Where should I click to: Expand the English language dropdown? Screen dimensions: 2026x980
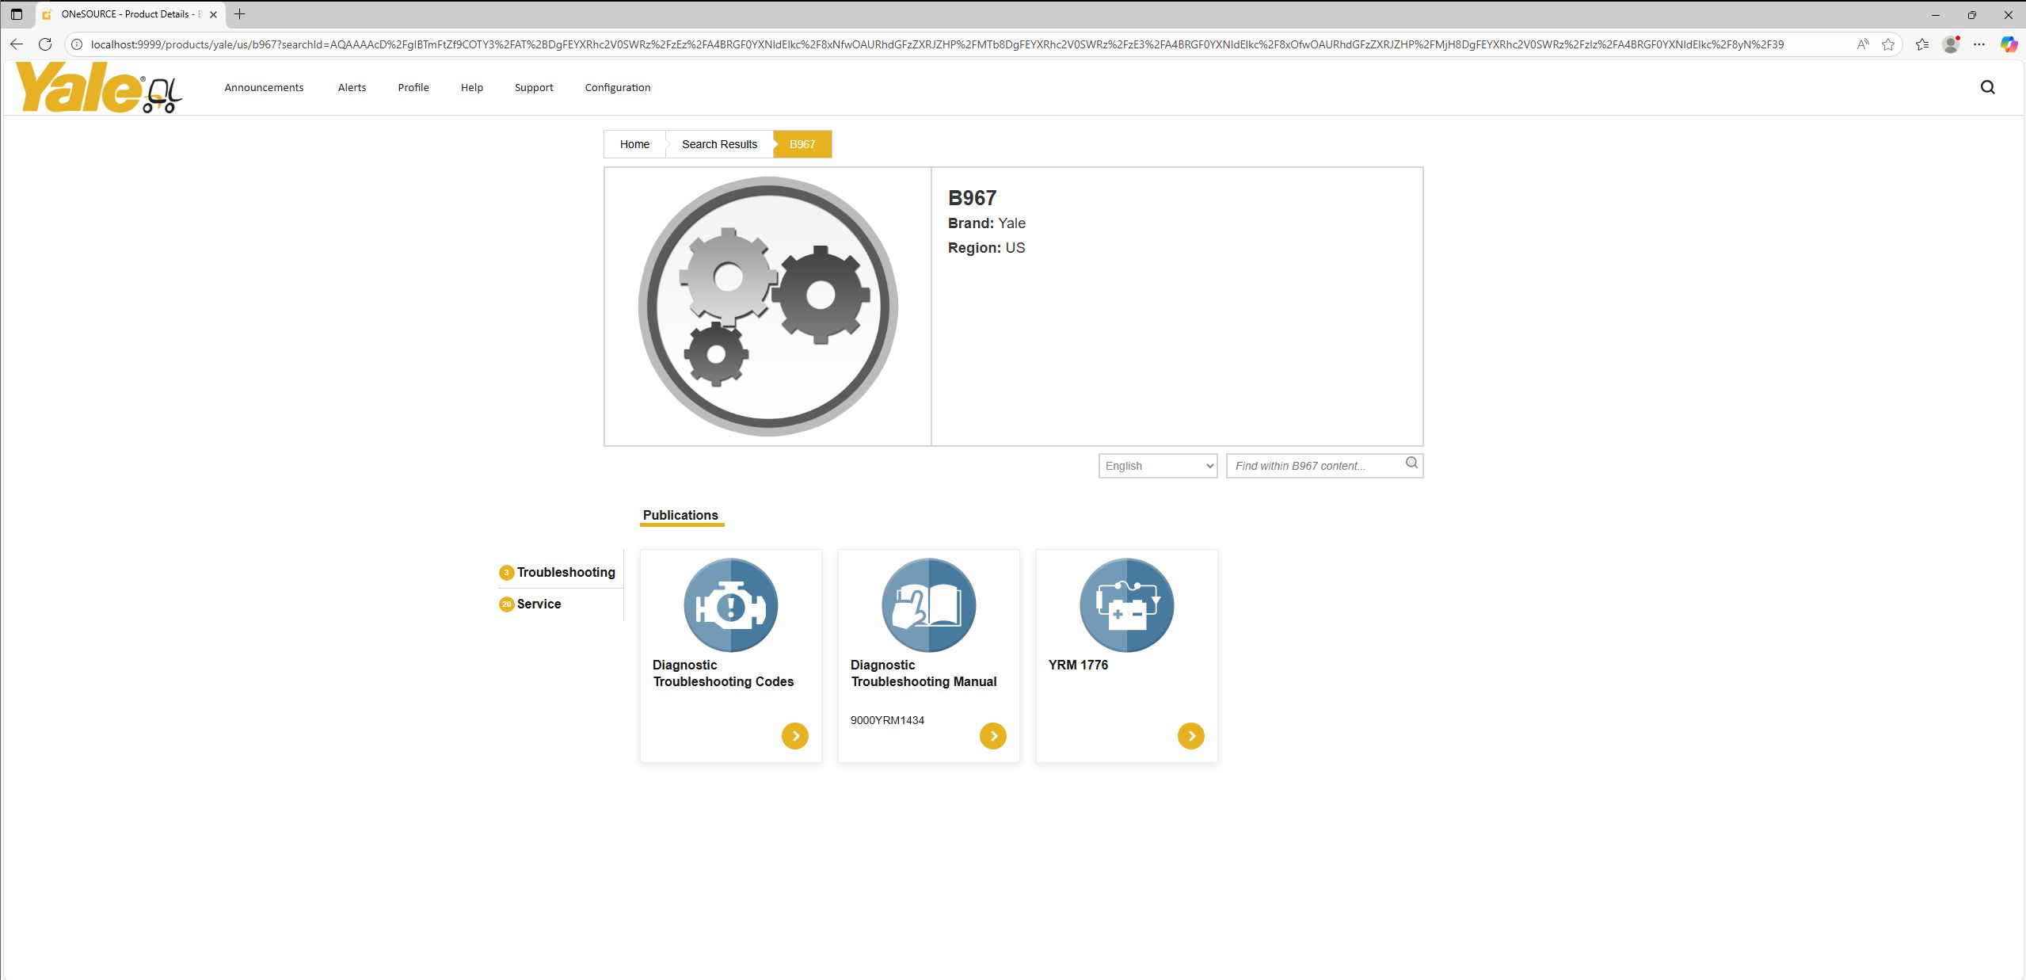(x=1157, y=466)
